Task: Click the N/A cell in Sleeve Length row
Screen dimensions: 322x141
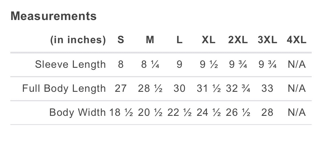Action: (x=297, y=65)
